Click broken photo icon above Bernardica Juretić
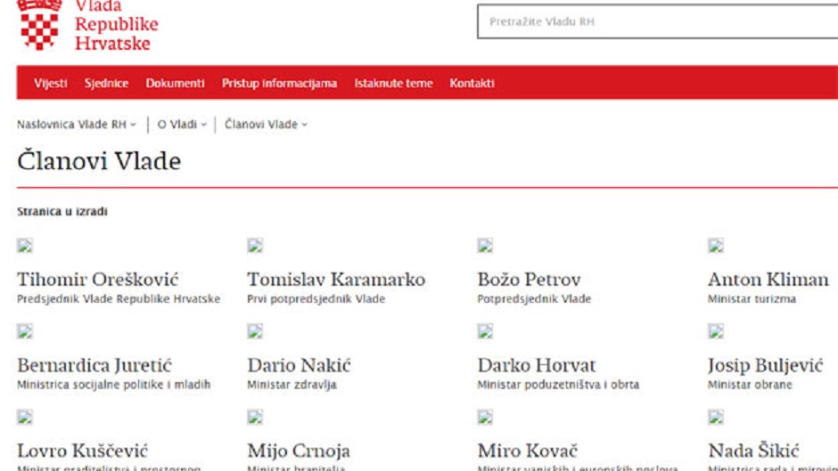The height and width of the screenshot is (471, 838). click(x=25, y=332)
